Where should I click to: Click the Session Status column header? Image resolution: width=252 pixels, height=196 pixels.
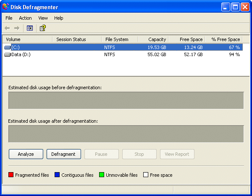click(x=77, y=39)
